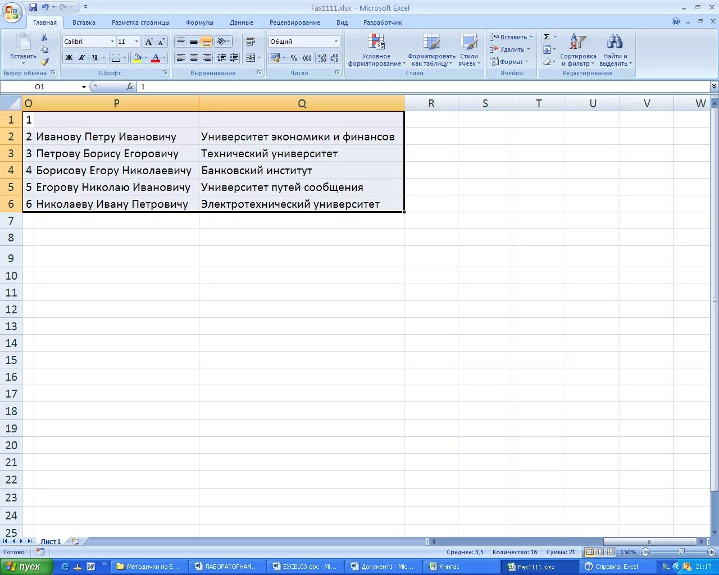
Task: Align text to top of cell
Action: tap(181, 42)
